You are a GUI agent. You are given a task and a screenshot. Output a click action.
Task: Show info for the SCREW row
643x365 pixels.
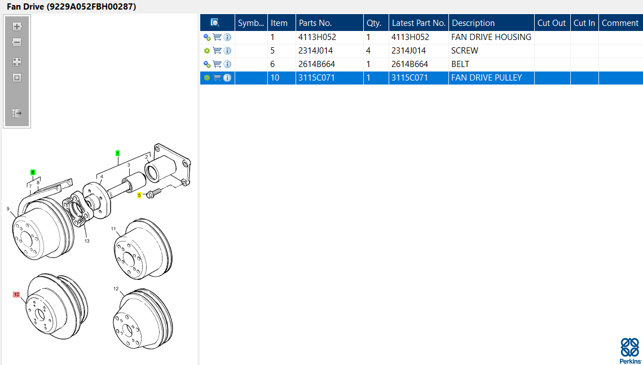tap(227, 51)
